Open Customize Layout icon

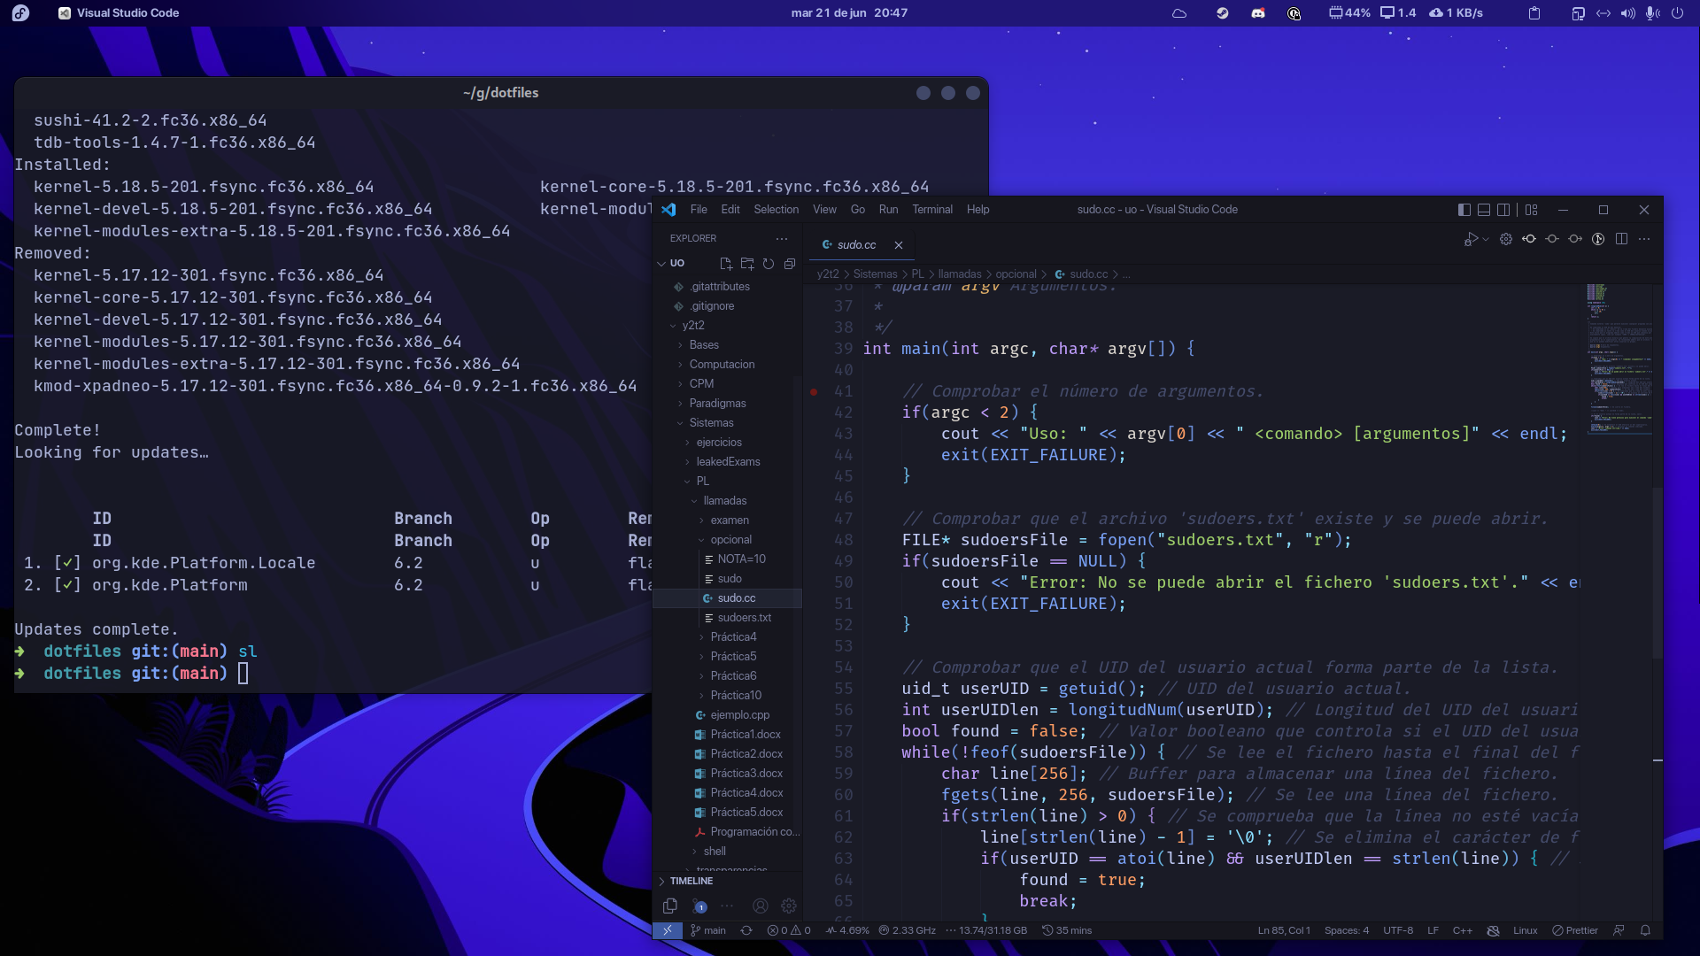tap(1532, 210)
